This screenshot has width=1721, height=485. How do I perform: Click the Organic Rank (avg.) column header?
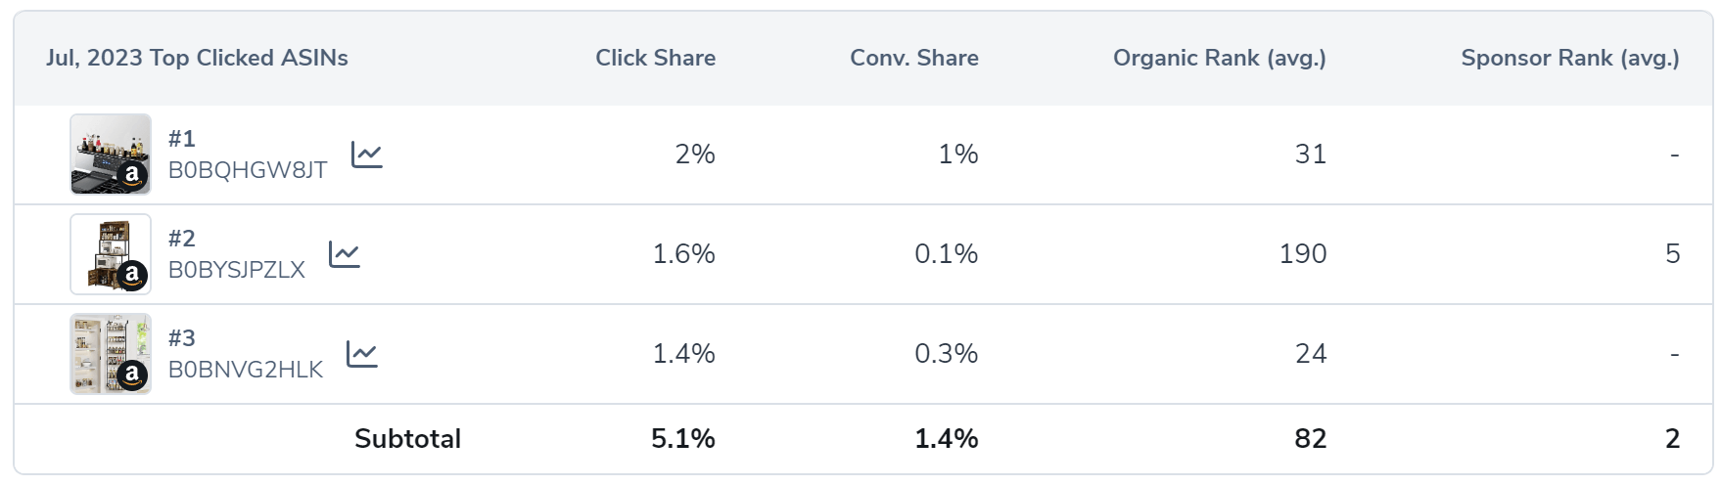click(1219, 58)
